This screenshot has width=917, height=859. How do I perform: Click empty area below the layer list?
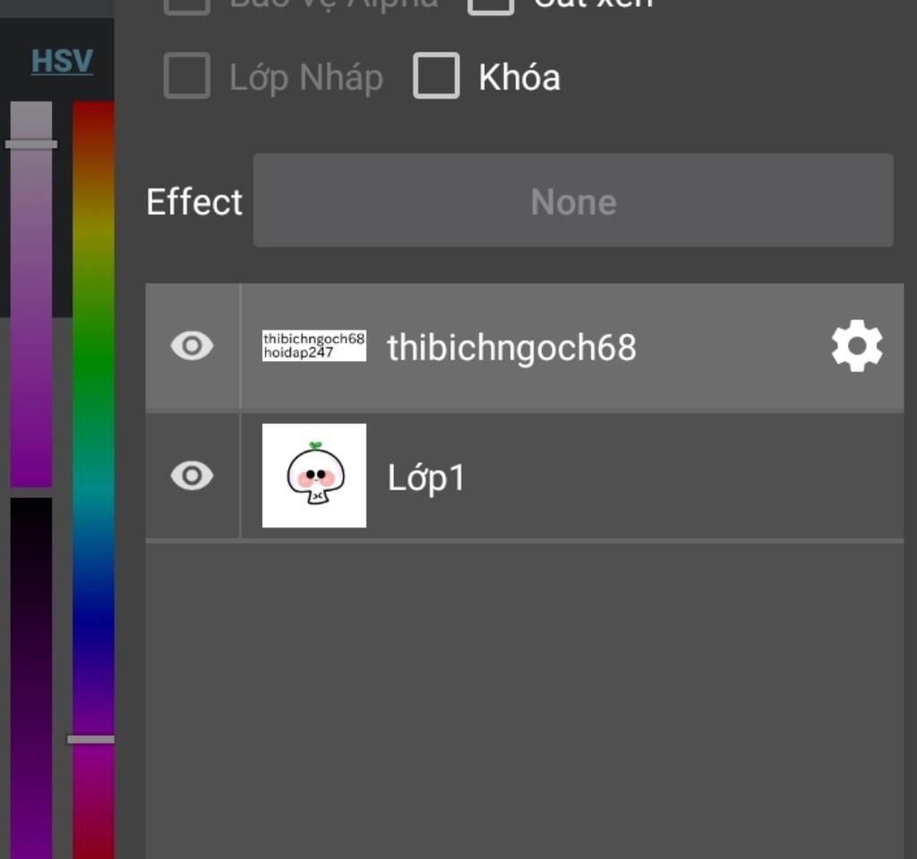525,700
